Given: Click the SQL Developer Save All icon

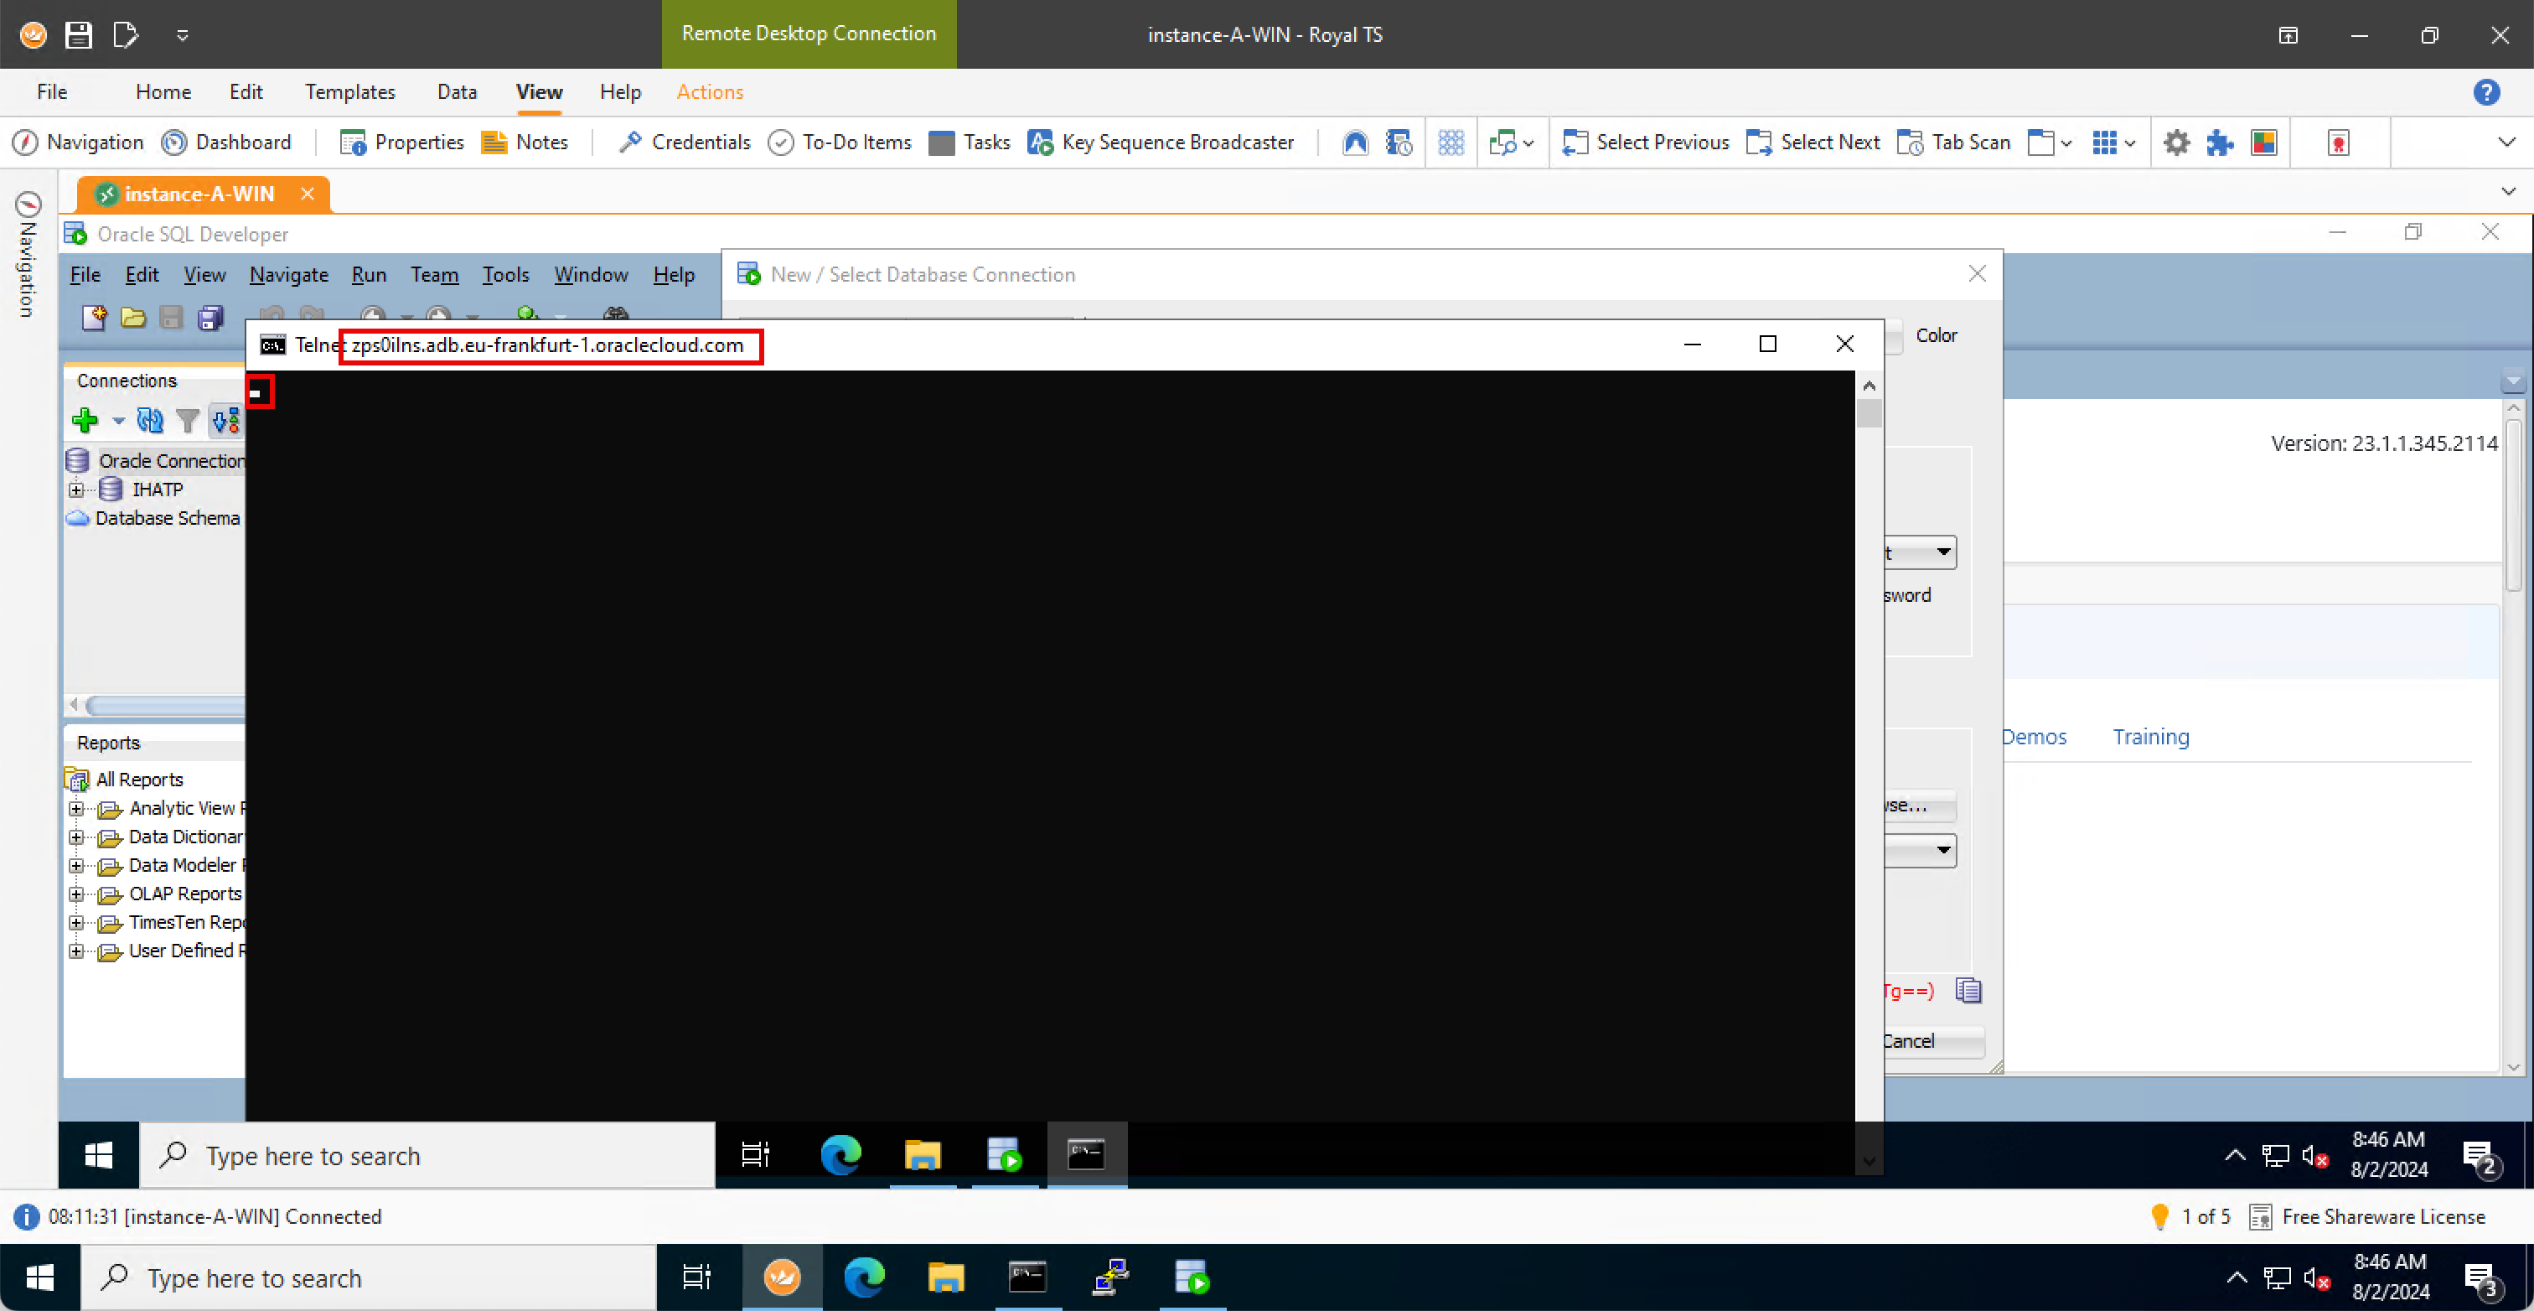Looking at the screenshot, I should (210, 317).
